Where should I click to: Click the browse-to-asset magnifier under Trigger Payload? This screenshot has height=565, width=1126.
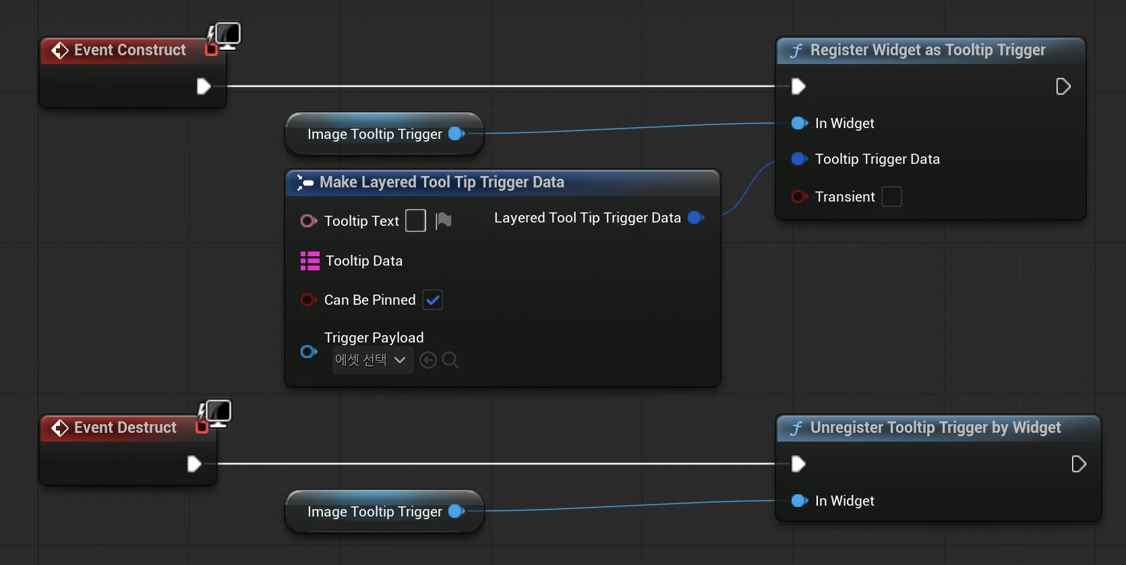450,361
